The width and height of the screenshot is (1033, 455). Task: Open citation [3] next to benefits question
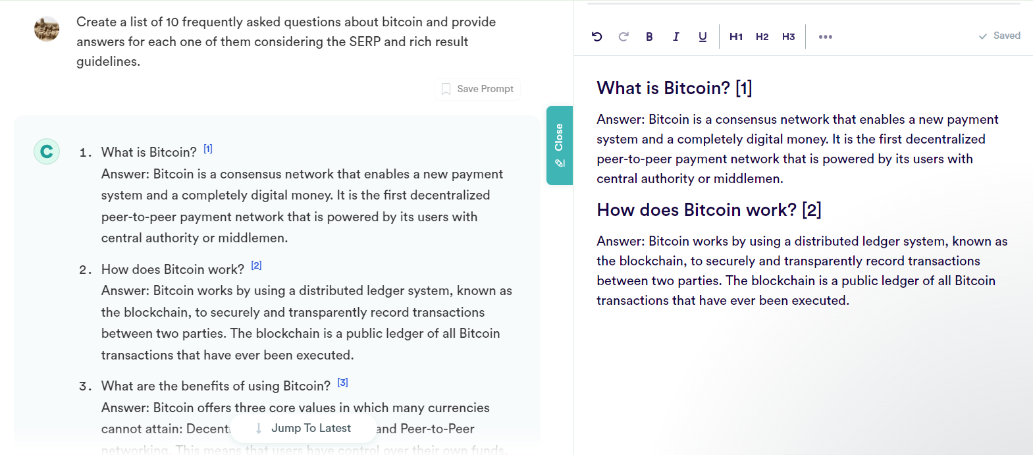point(342,383)
